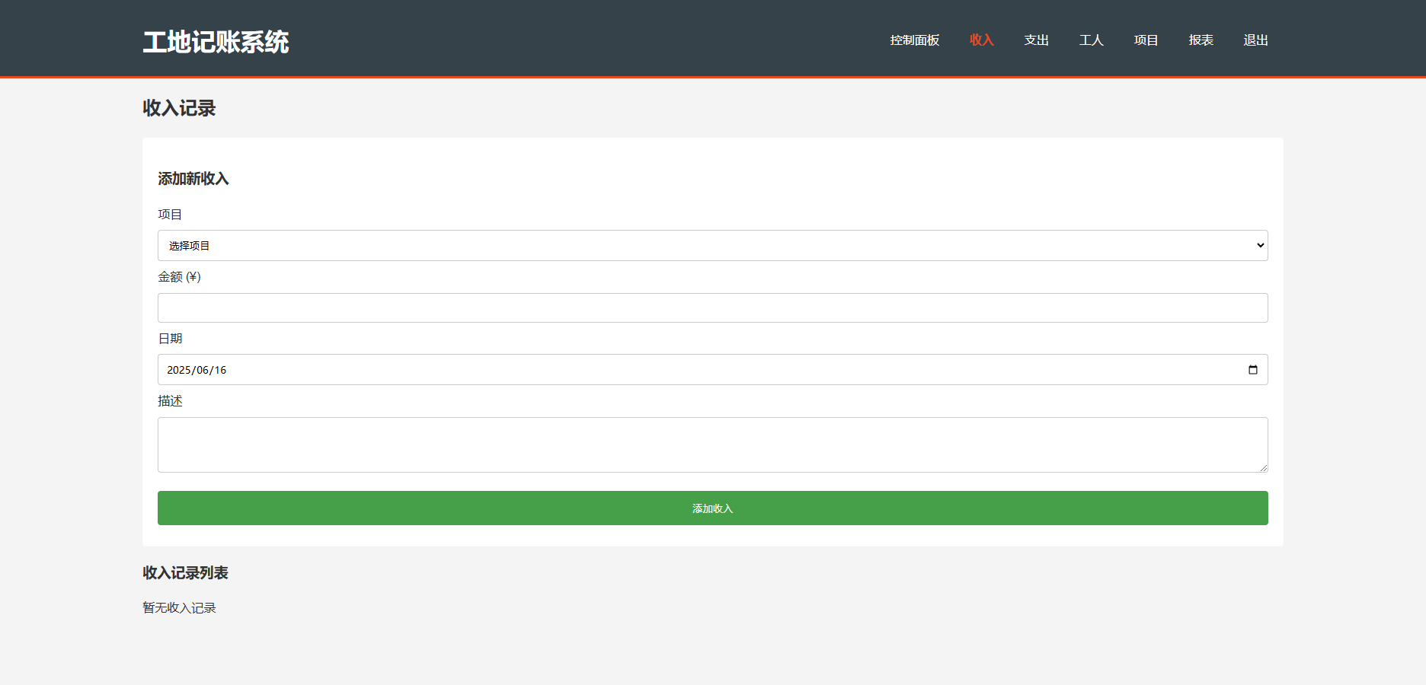Open the 支出 expenses page
1426x685 pixels.
pos(1036,40)
